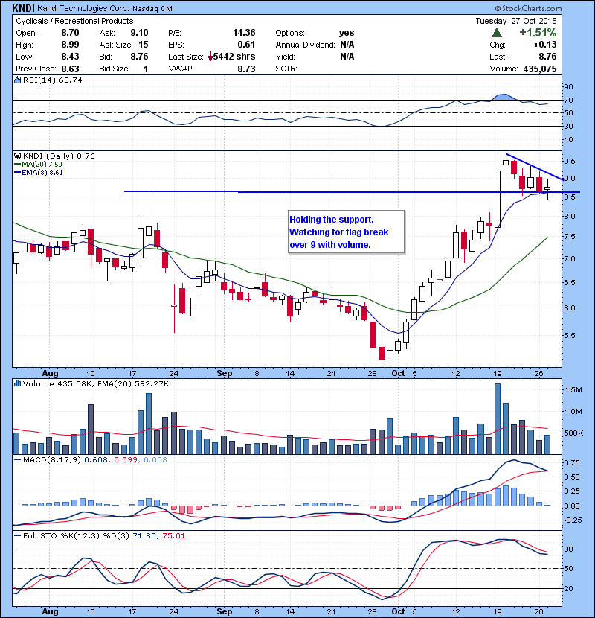Image resolution: width=595 pixels, height=618 pixels.
Task: Click the Options value 'yes'
Action: click(347, 33)
